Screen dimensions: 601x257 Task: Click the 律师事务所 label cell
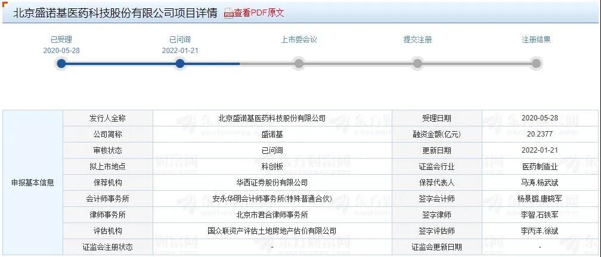point(108,215)
